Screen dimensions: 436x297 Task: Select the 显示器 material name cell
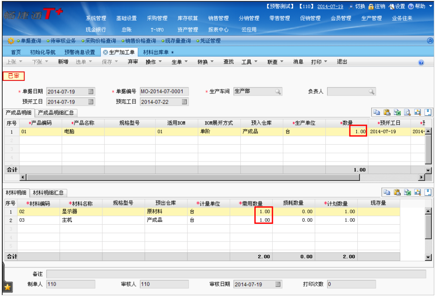click(x=81, y=212)
